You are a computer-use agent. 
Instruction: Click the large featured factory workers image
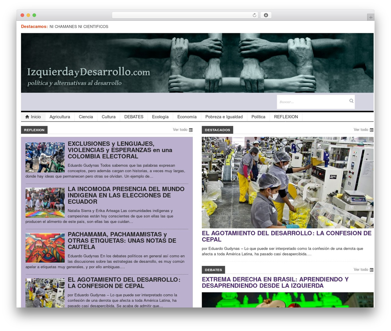coord(288,182)
